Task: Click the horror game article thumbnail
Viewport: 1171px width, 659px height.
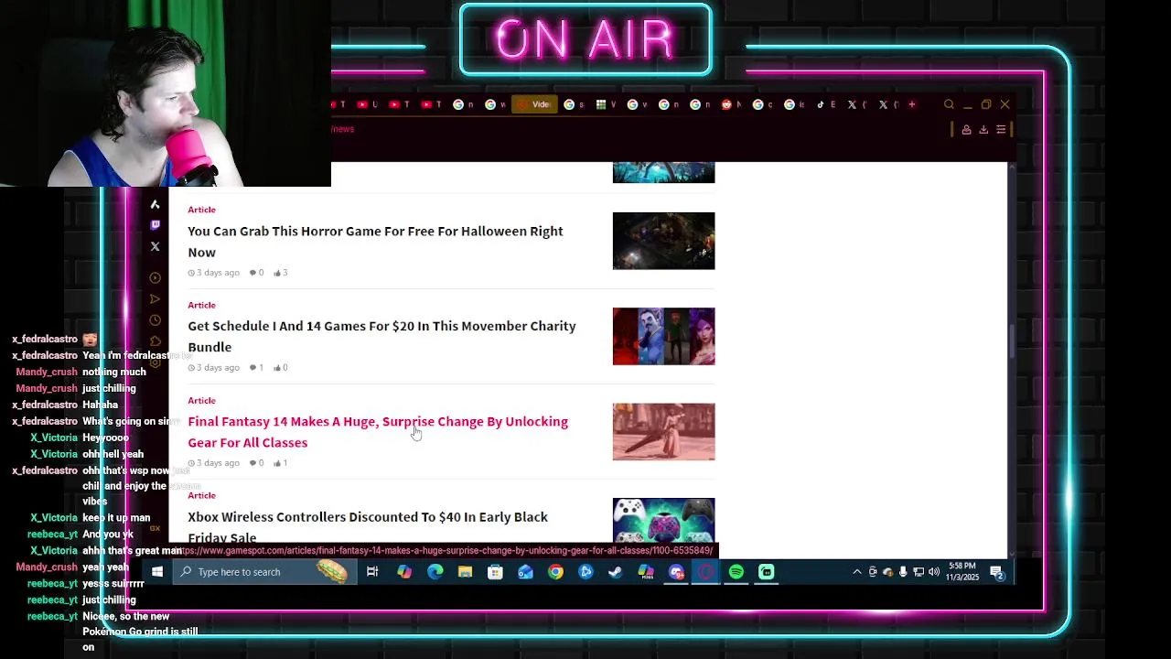Action: pyautogui.click(x=663, y=241)
